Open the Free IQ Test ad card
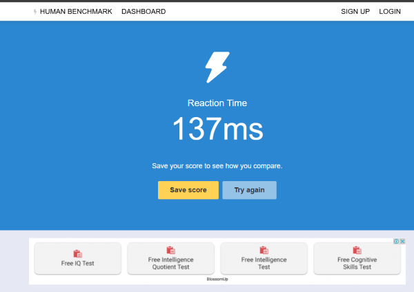Viewport: 414px width, 292px height. click(x=77, y=258)
